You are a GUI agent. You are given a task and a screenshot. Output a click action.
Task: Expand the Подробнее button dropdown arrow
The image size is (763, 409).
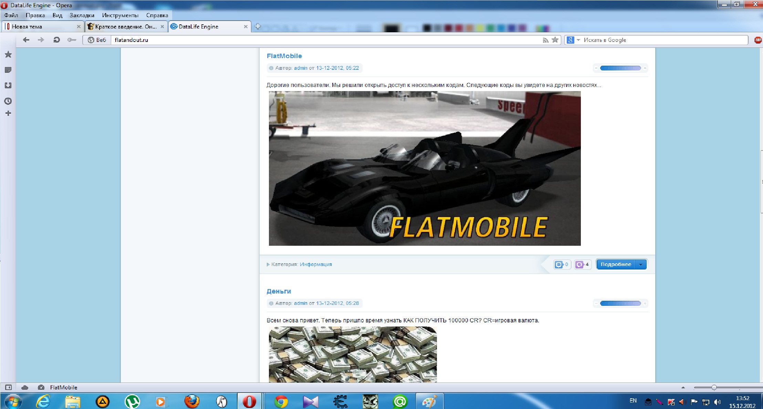pyautogui.click(x=640, y=264)
